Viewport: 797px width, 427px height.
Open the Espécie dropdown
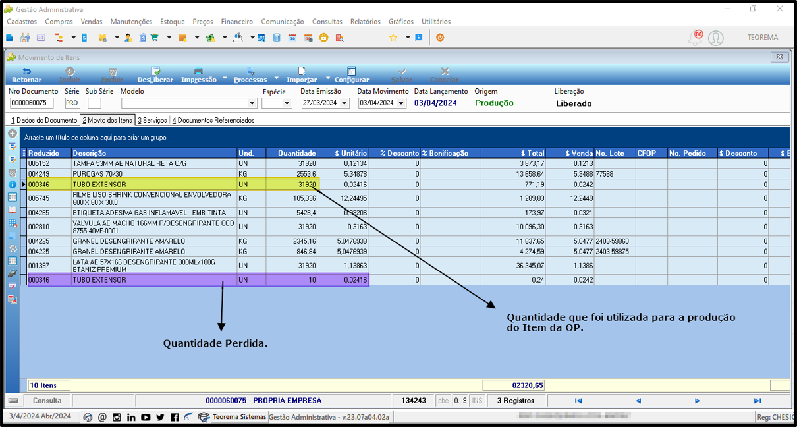[287, 103]
